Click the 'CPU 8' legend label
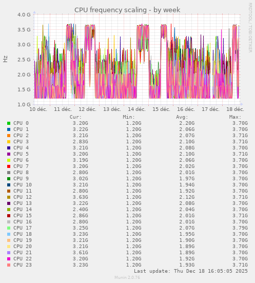The width and height of the screenshot is (255, 283). (21, 173)
